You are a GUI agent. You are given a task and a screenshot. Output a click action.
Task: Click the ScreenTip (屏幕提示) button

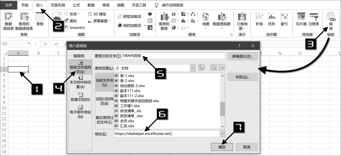coord(243,56)
